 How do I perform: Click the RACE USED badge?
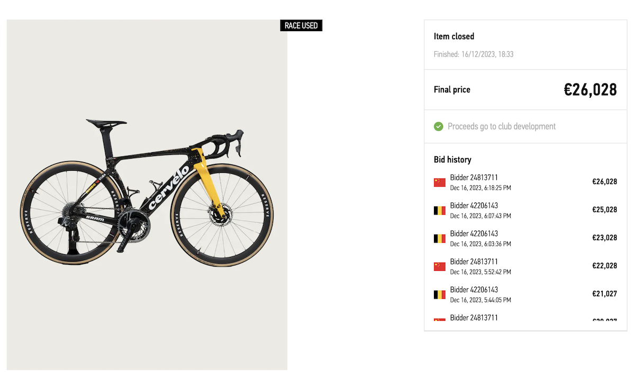[x=301, y=25]
